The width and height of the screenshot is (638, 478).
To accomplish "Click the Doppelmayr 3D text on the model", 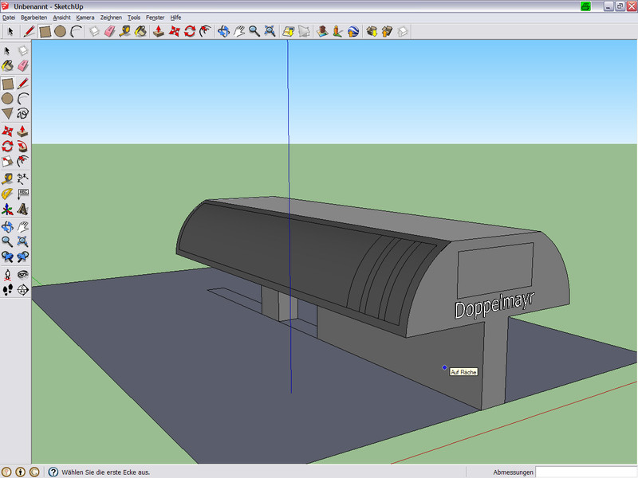I will coord(494,305).
